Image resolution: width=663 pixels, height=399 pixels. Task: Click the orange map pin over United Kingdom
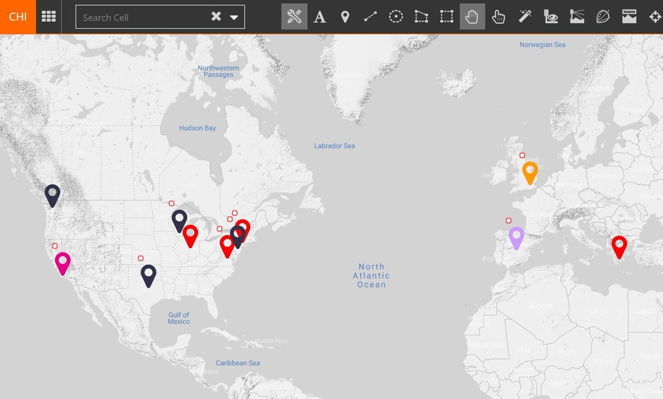pyautogui.click(x=530, y=171)
